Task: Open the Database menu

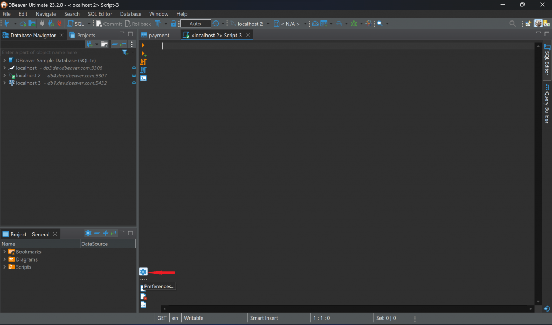Action: tap(130, 13)
